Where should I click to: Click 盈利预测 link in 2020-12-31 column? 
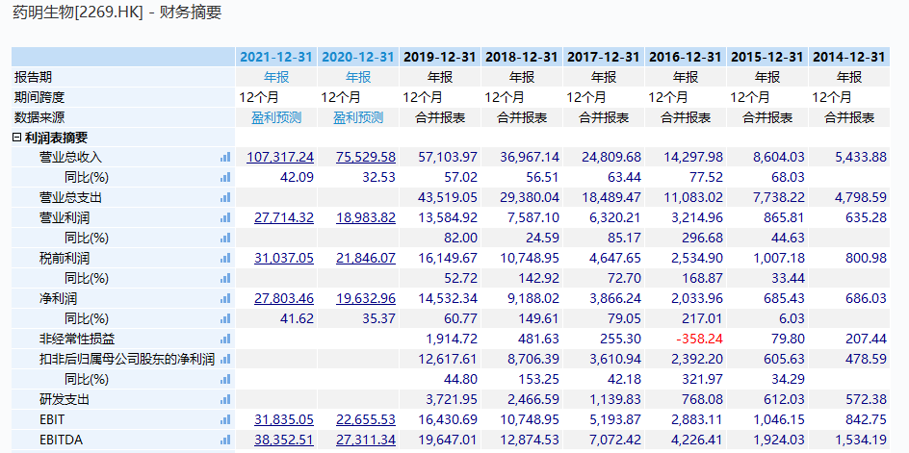pyautogui.click(x=358, y=117)
